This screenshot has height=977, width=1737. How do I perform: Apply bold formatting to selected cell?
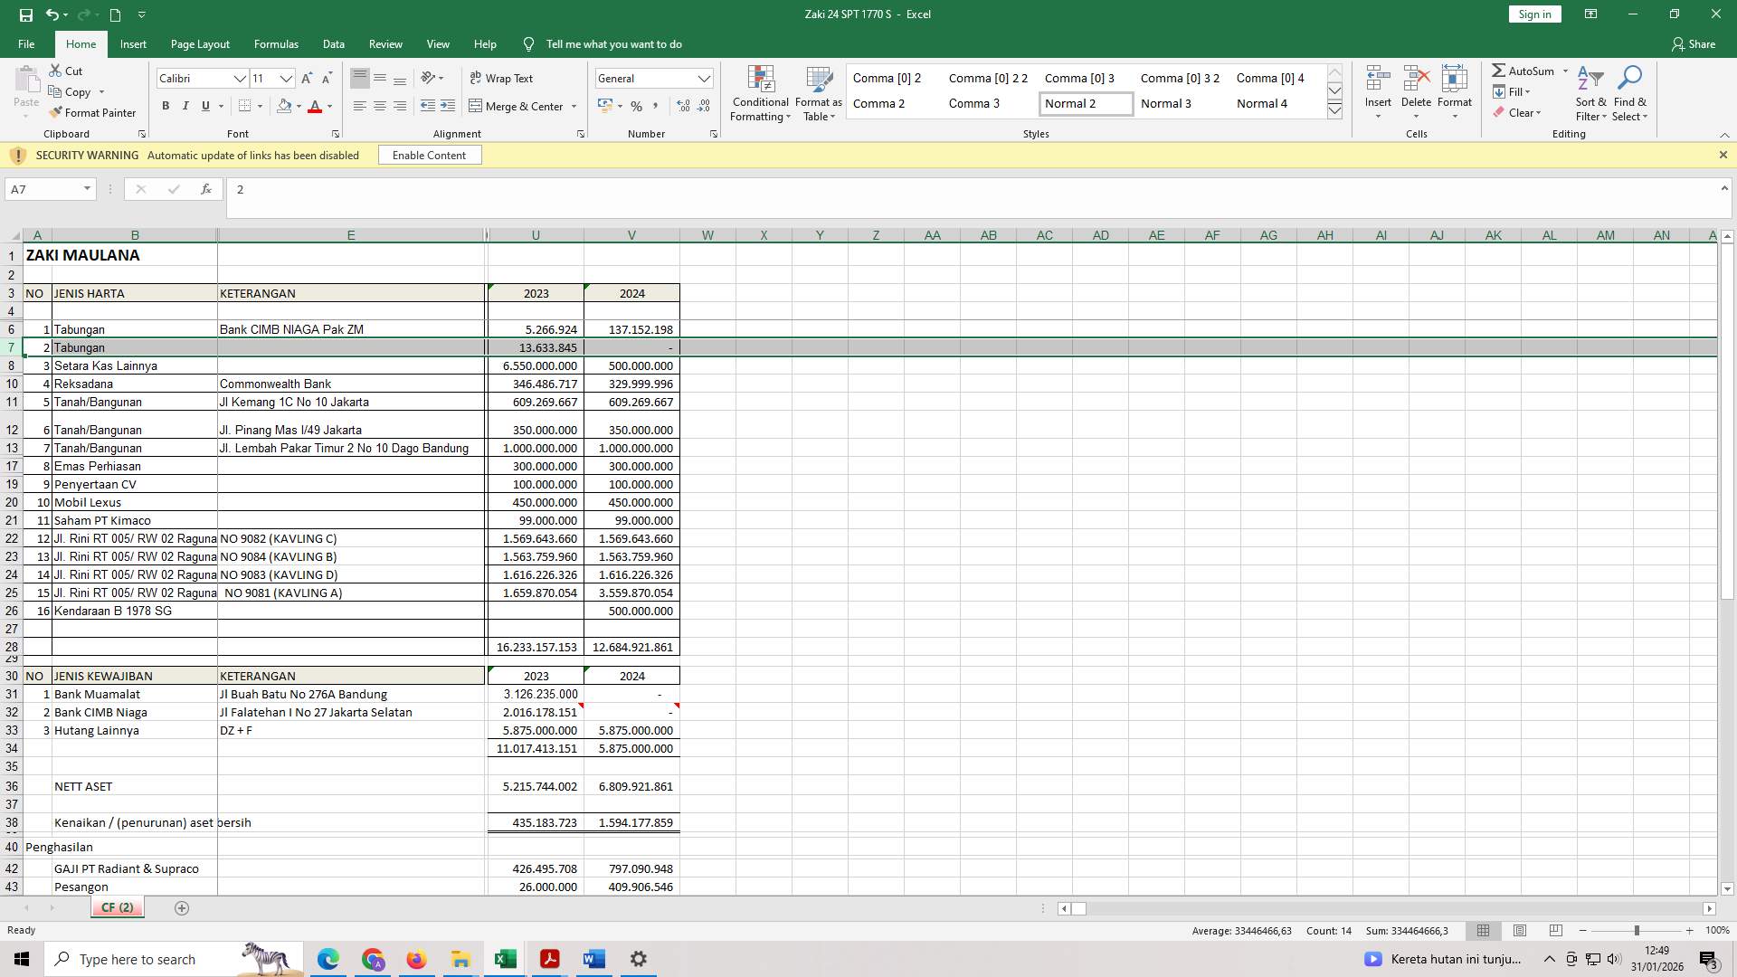(x=166, y=106)
